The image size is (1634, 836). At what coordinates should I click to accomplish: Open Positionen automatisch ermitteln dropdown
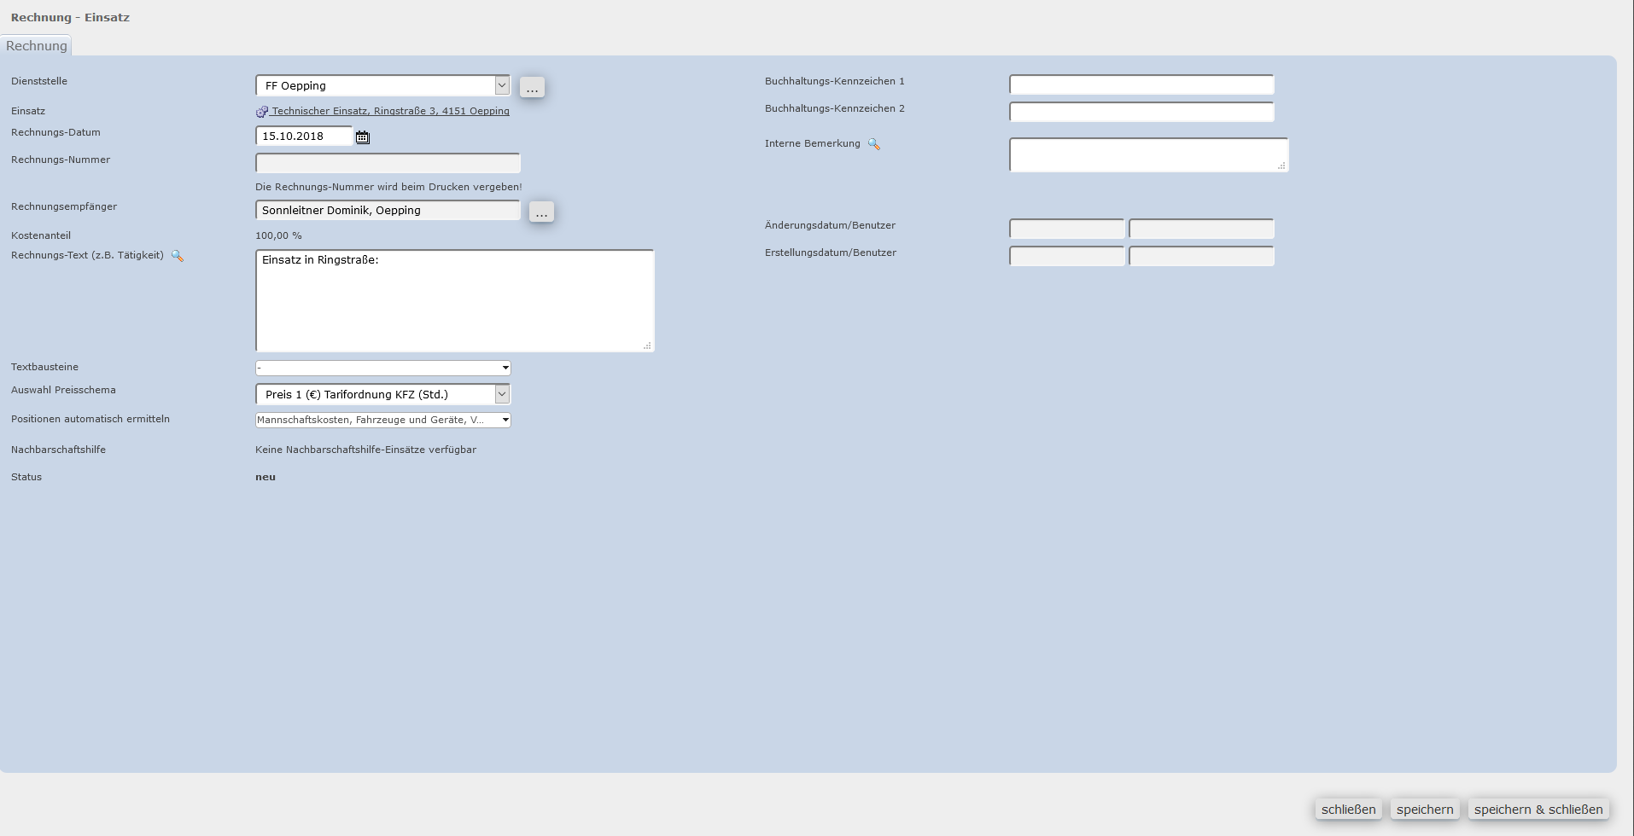coord(382,420)
